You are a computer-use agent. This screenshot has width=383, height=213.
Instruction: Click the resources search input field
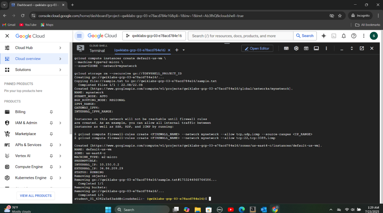240,36
